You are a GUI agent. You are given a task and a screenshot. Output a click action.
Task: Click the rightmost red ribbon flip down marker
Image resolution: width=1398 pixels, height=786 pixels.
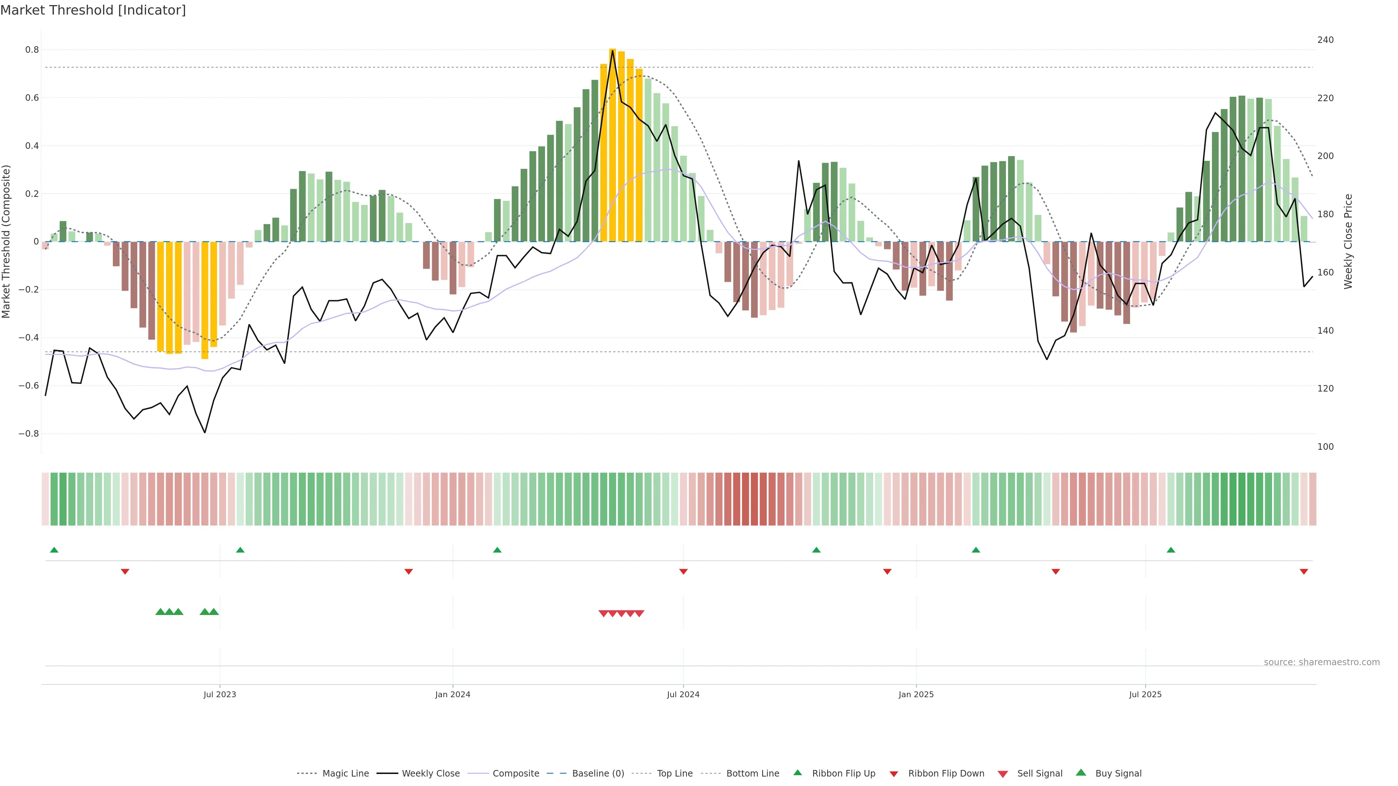(1304, 572)
